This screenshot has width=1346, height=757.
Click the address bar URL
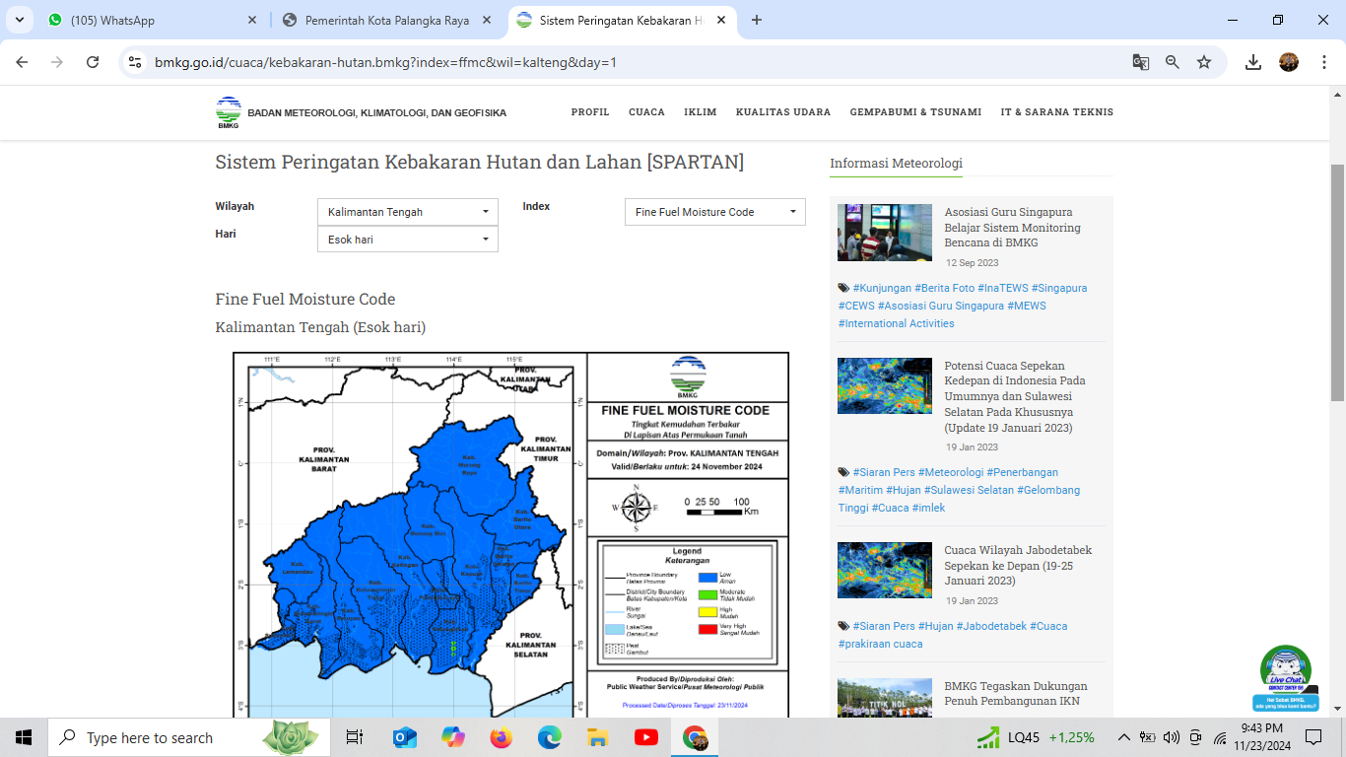(x=385, y=62)
